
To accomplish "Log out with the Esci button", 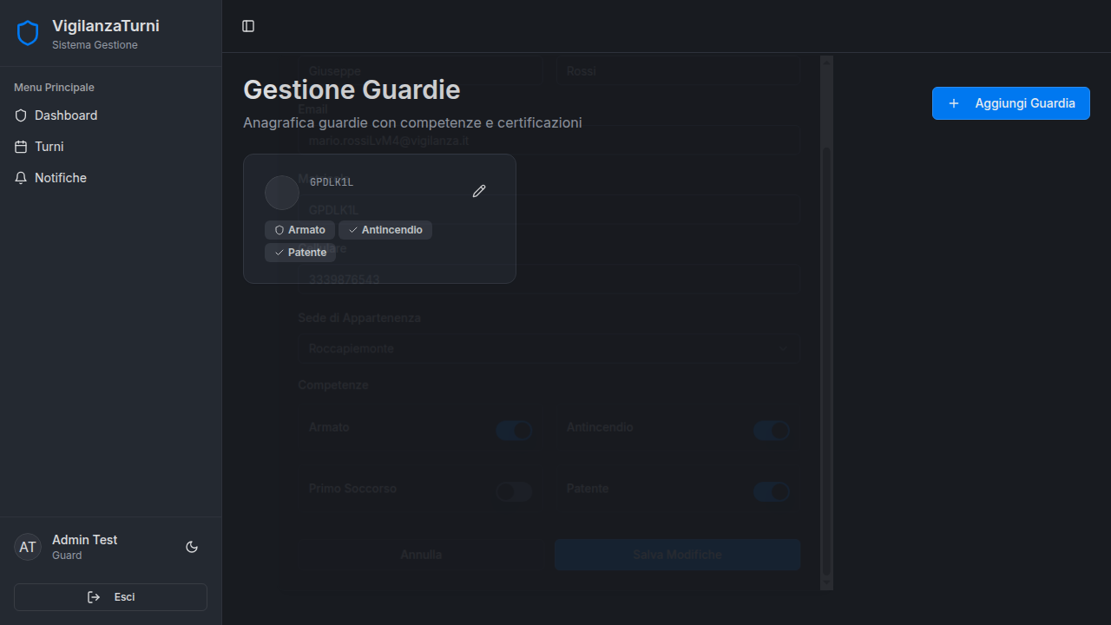I will [x=110, y=597].
